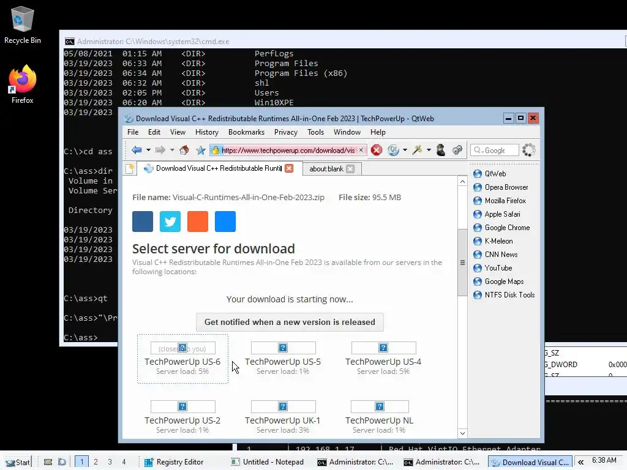Open the View menu
Viewport: 627px width, 470px height.
point(178,132)
